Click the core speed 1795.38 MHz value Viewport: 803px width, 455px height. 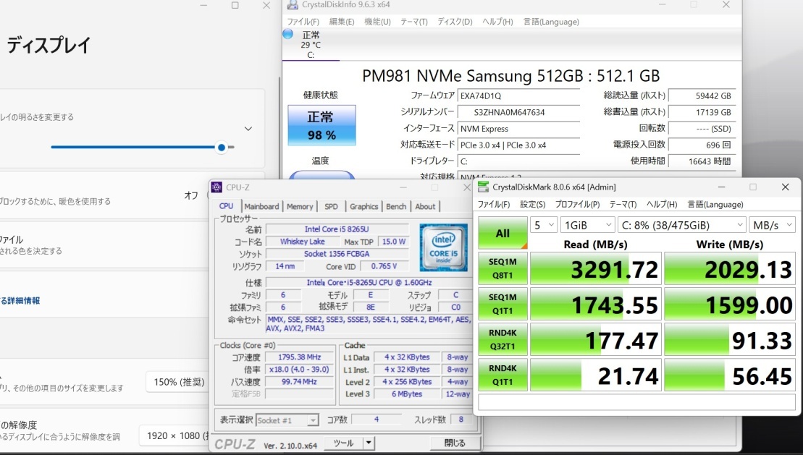pyautogui.click(x=300, y=357)
